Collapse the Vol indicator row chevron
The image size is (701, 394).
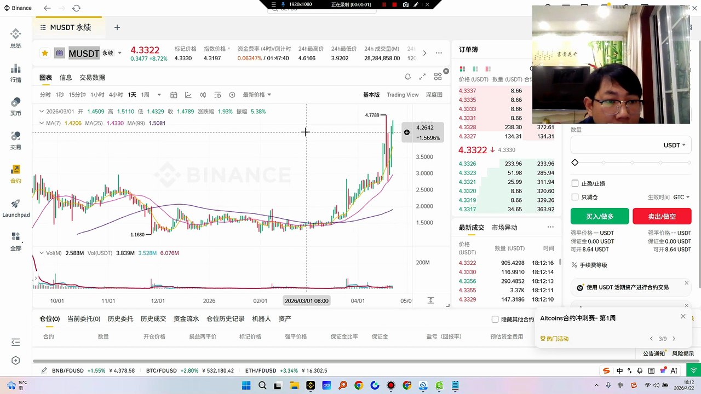(x=42, y=253)
